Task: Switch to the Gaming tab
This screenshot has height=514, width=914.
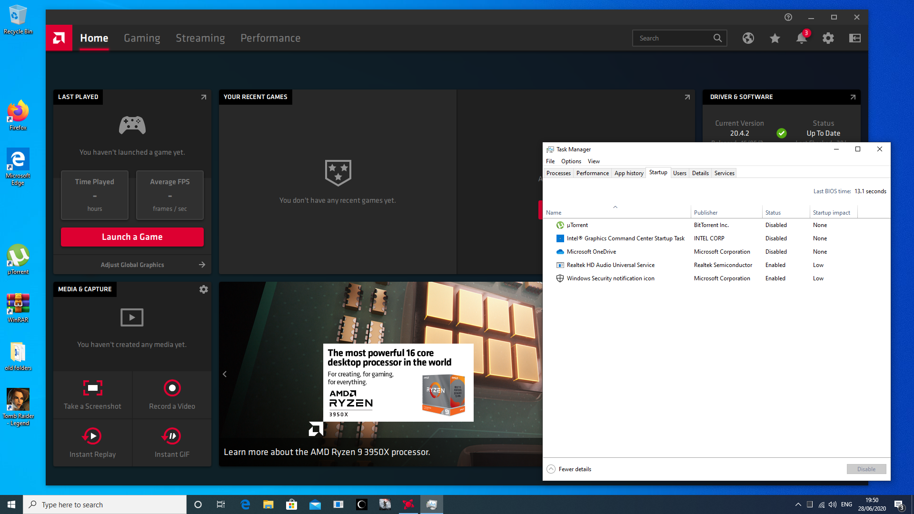Action: [x=142, y=38]
